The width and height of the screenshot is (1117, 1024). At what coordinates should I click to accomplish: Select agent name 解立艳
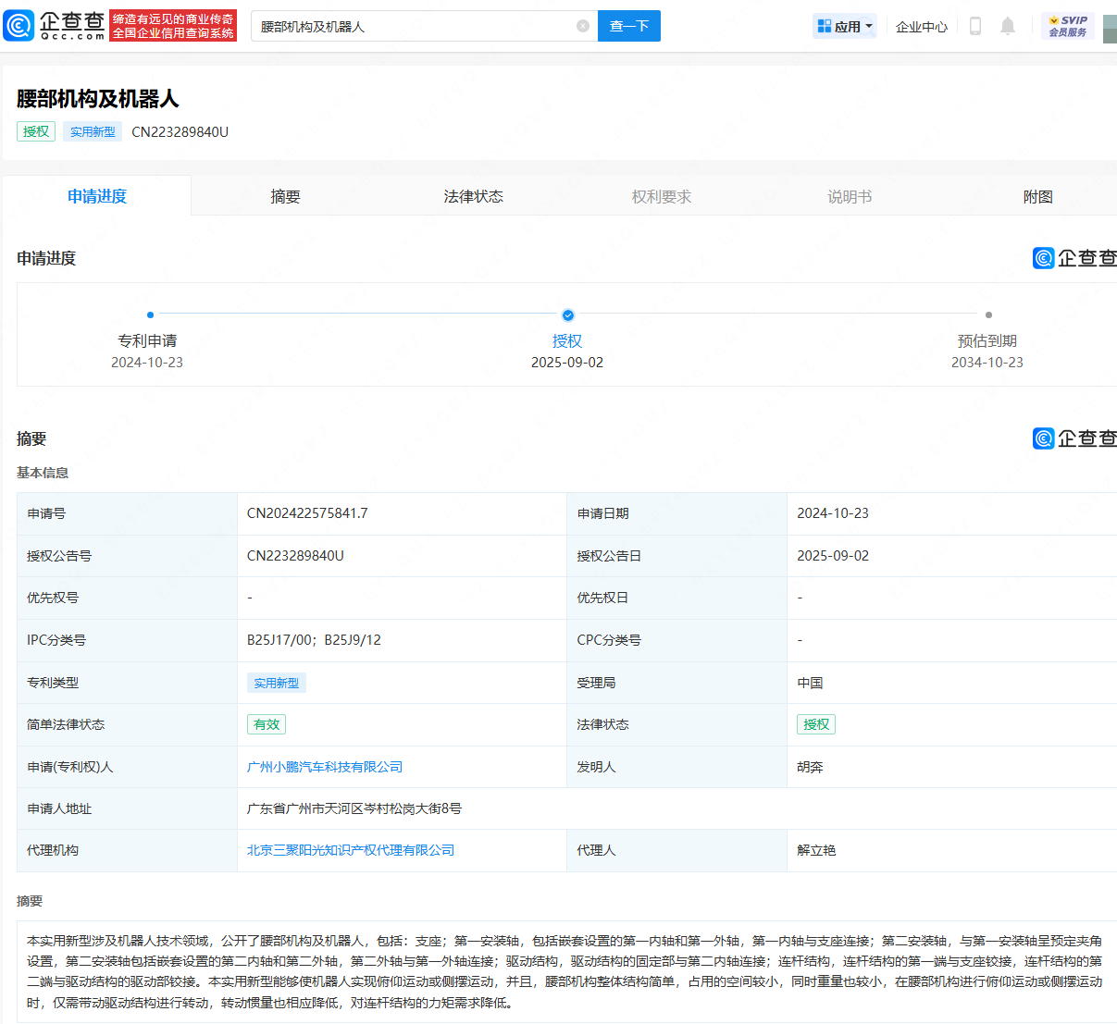[x=816, y=850]
